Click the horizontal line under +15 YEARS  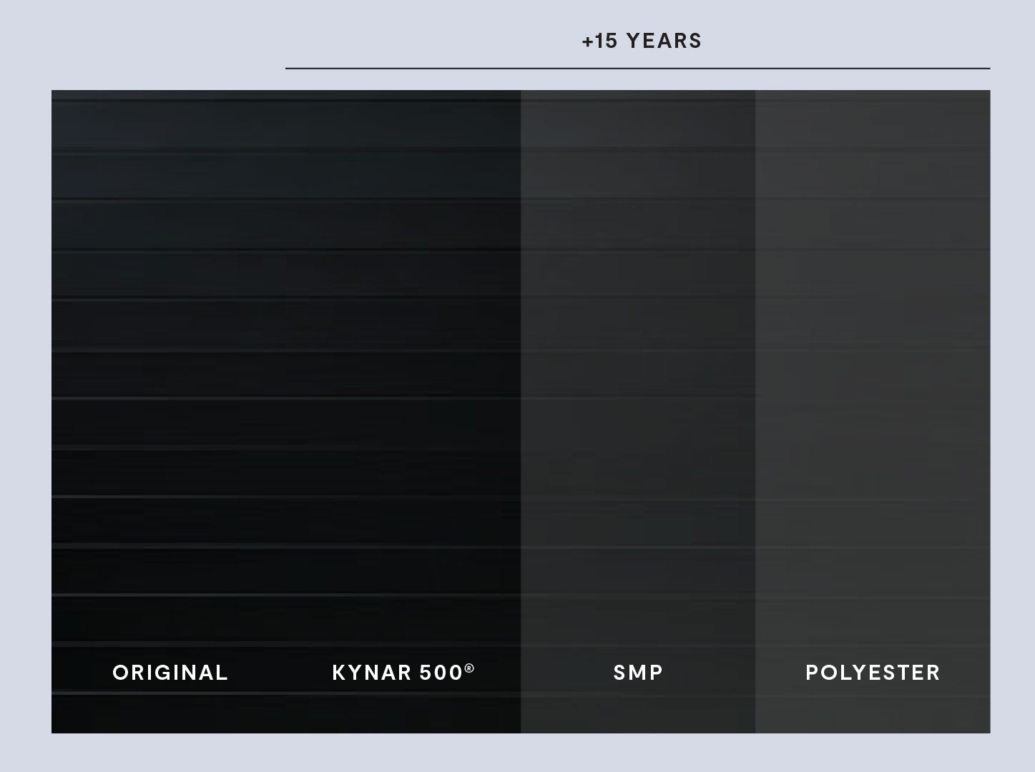(x=638, y=69)
